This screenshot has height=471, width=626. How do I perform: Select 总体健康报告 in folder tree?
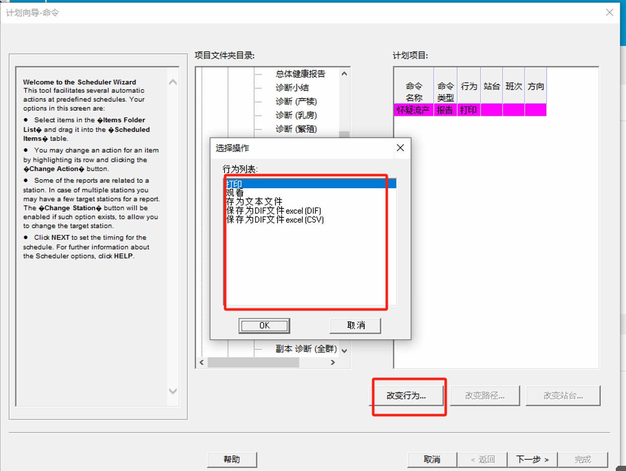point(300,74)
